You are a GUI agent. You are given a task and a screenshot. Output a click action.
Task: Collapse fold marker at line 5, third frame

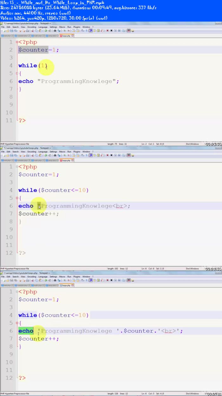(17, 323)
